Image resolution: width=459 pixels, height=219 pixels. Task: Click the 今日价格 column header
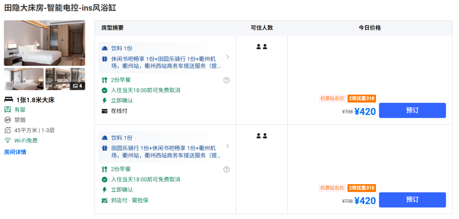click(370, 28)
